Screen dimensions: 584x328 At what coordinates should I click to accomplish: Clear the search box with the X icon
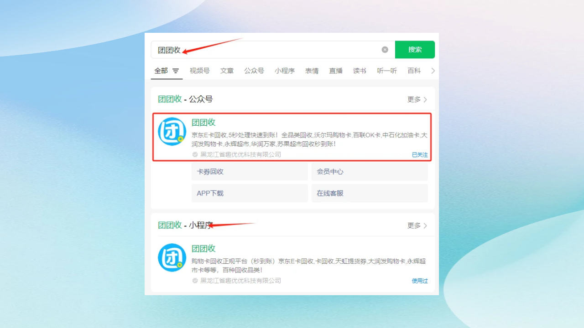[385, 50]
